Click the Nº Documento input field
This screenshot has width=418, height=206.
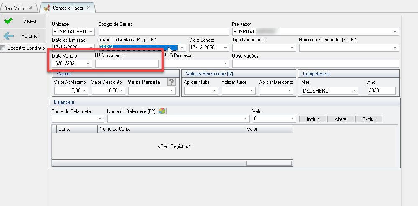point(127,63)
